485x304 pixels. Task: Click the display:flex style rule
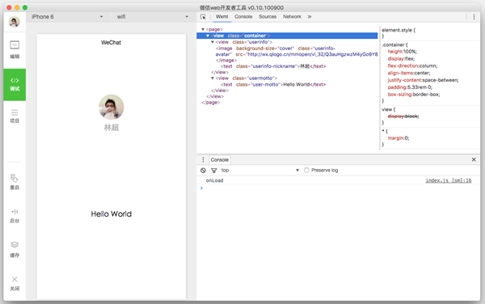[x=401, y=59]
